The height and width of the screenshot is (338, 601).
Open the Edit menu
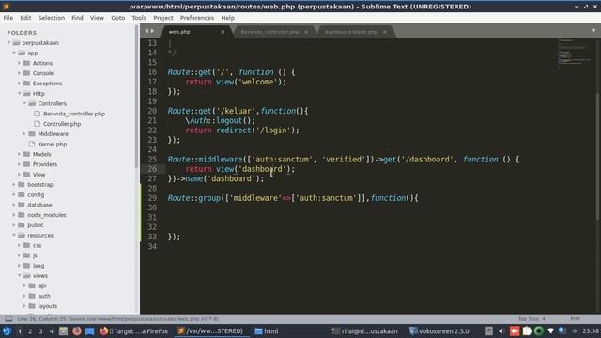(x=25, y=18)
